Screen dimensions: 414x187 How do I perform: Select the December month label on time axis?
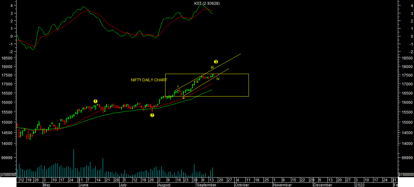[323, 185]
